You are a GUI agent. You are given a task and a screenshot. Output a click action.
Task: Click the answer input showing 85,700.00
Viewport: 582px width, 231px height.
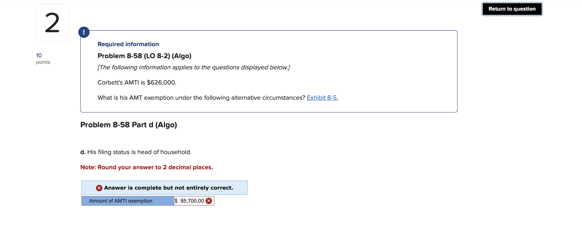tap(192, 201)
